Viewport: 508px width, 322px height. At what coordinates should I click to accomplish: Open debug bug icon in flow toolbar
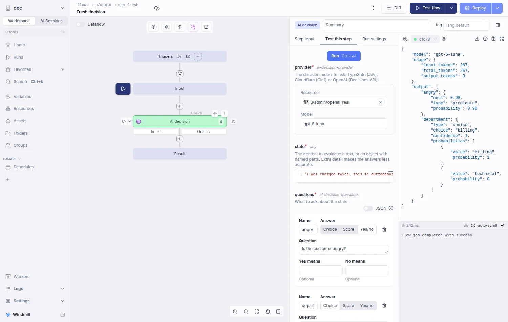point(167,27)
